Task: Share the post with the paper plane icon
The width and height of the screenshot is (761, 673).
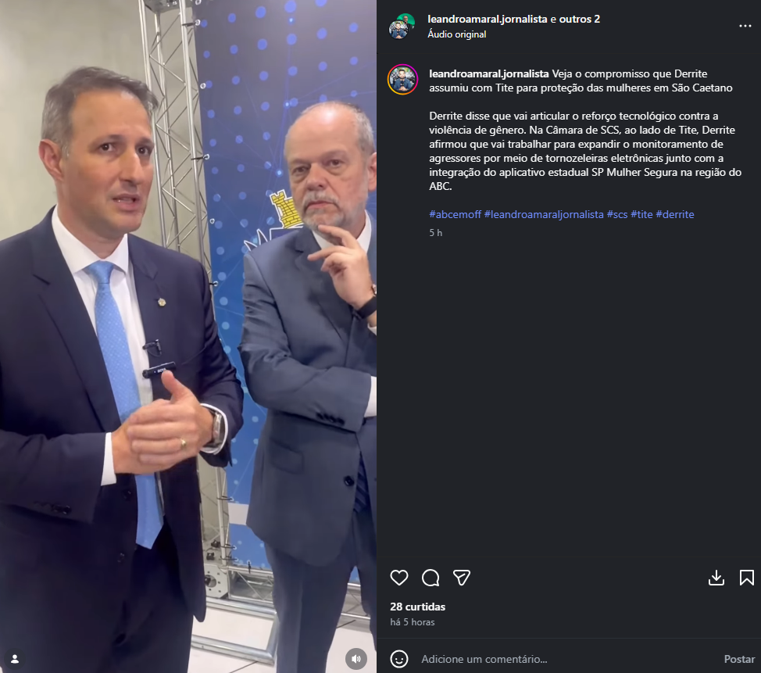Action: [462, 578]
